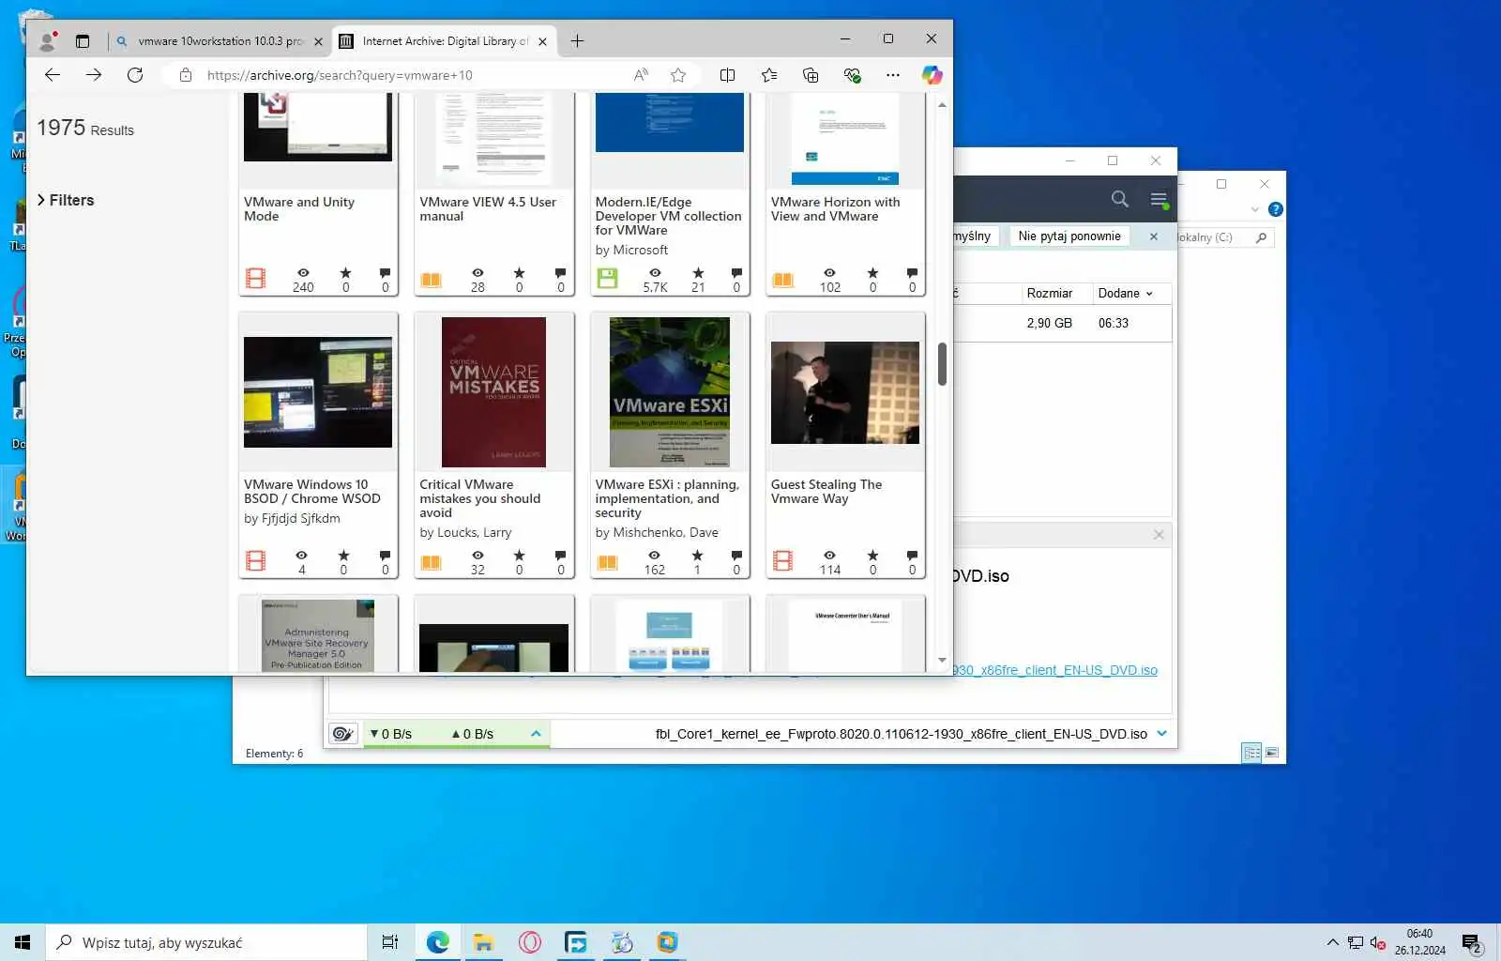Click the reviews icon on VMware ESXi card
This screenshot has height=961, width=1501.
click(x=736, y=556)
